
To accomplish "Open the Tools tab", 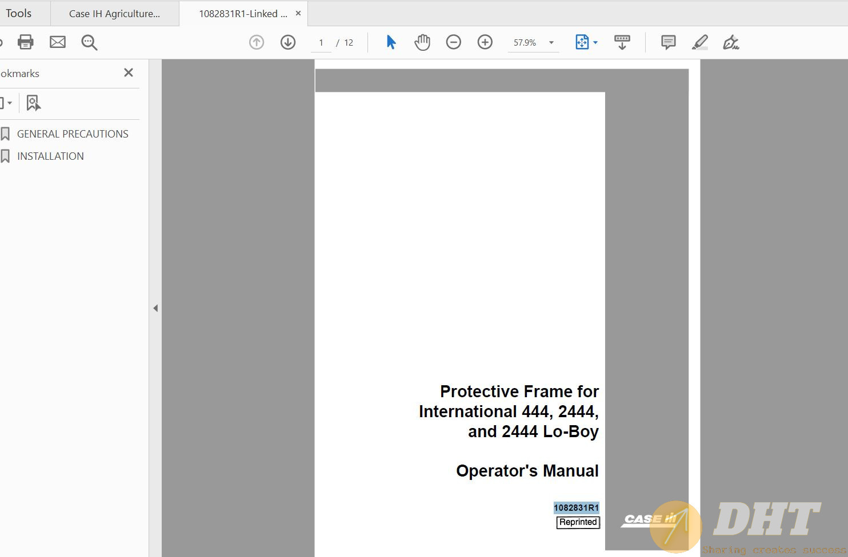I will [18, 13].
